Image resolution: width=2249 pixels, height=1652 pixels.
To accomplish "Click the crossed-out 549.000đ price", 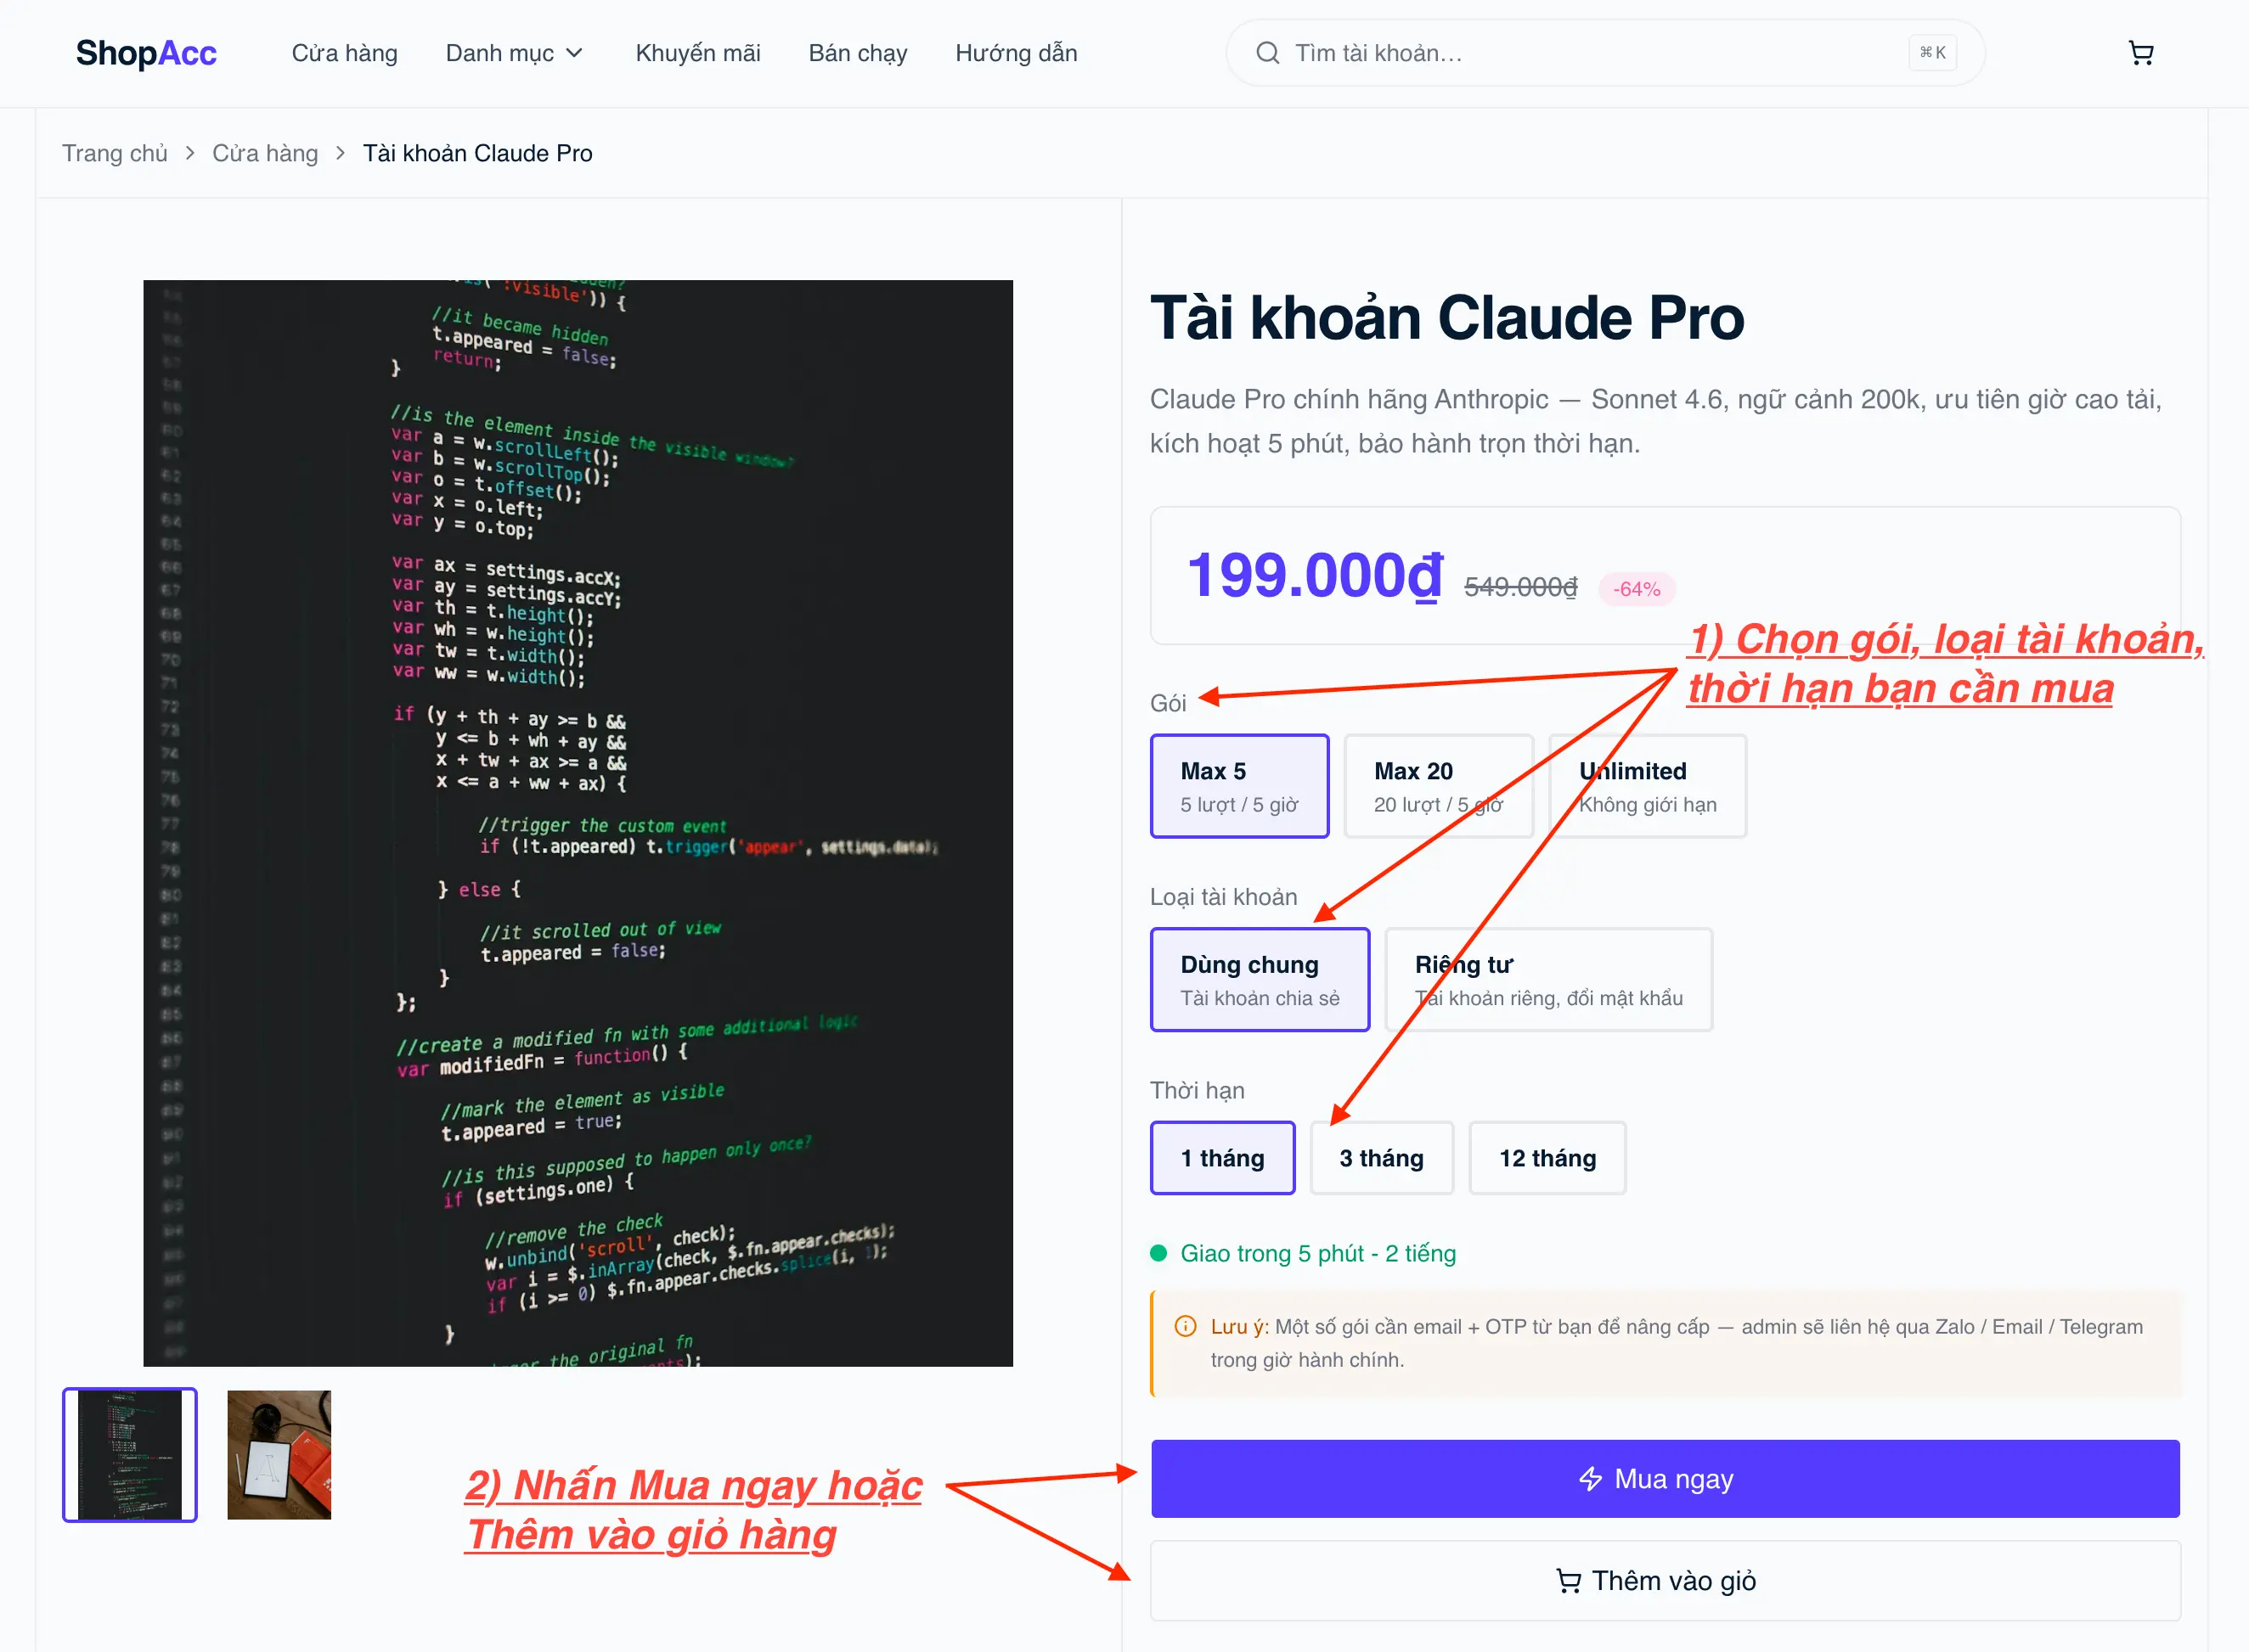I will click(x=1520, y=587).
